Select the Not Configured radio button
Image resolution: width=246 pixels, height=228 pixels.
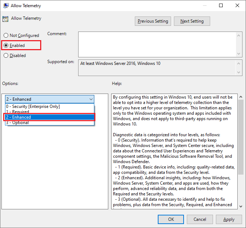[x=6, y=35]
